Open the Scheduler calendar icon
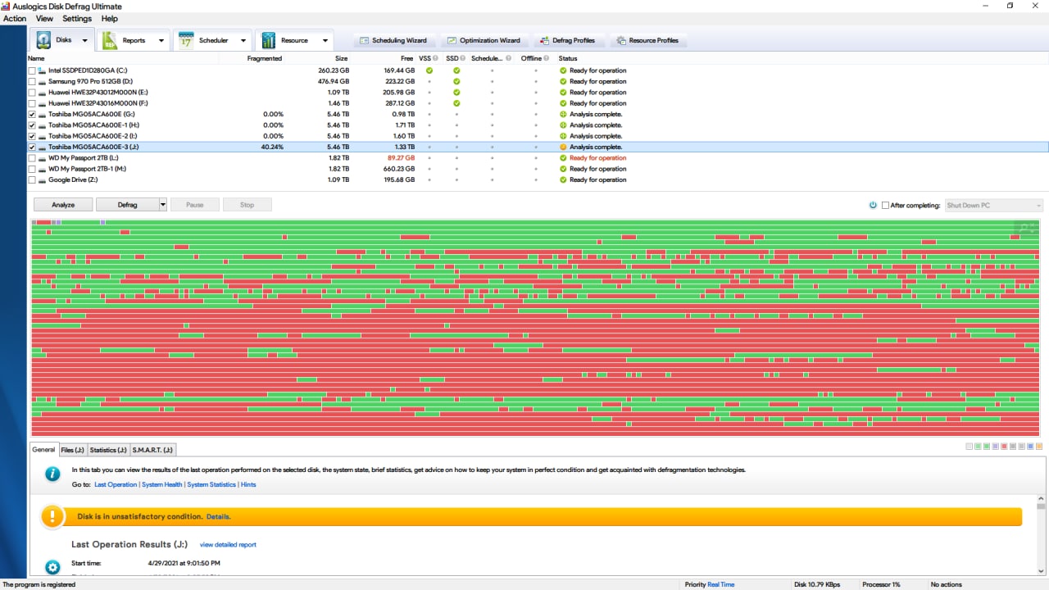Image resolution: width=1049 pixels, height=590 pixels. 186,40
